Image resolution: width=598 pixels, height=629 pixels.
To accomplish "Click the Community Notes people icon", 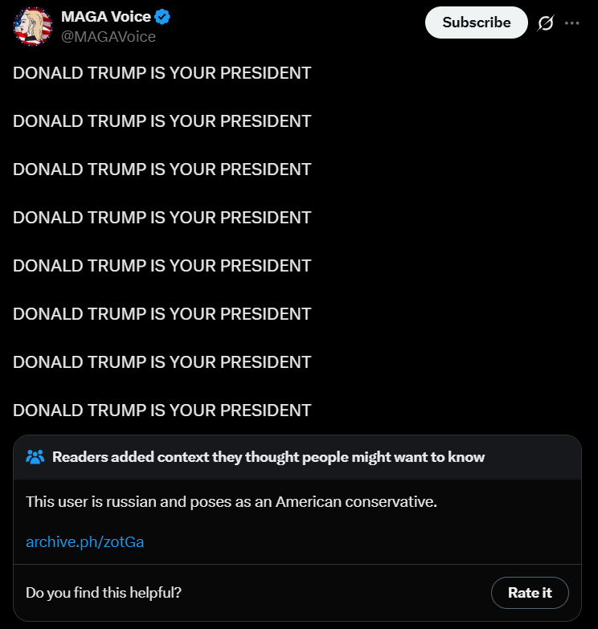I will pyautogui.click(x=35, y=457).
